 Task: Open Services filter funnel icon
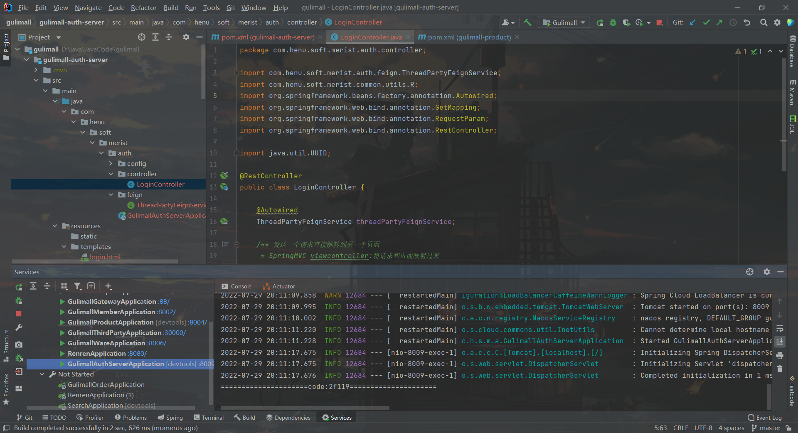(78, 286)
